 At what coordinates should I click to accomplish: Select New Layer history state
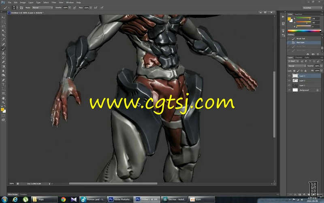tap(304, 43)
